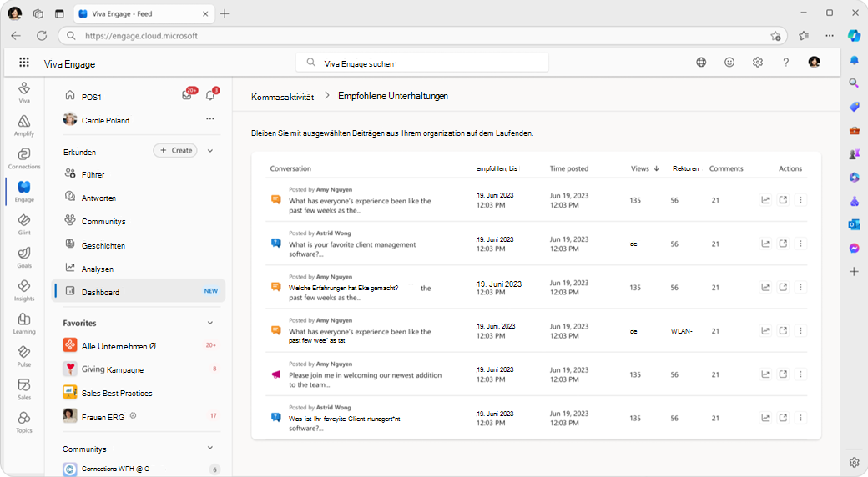Open Learning in the left app rail
This screenshot has height=477, width=868.
pyautogui.click(x=24, y=324)
